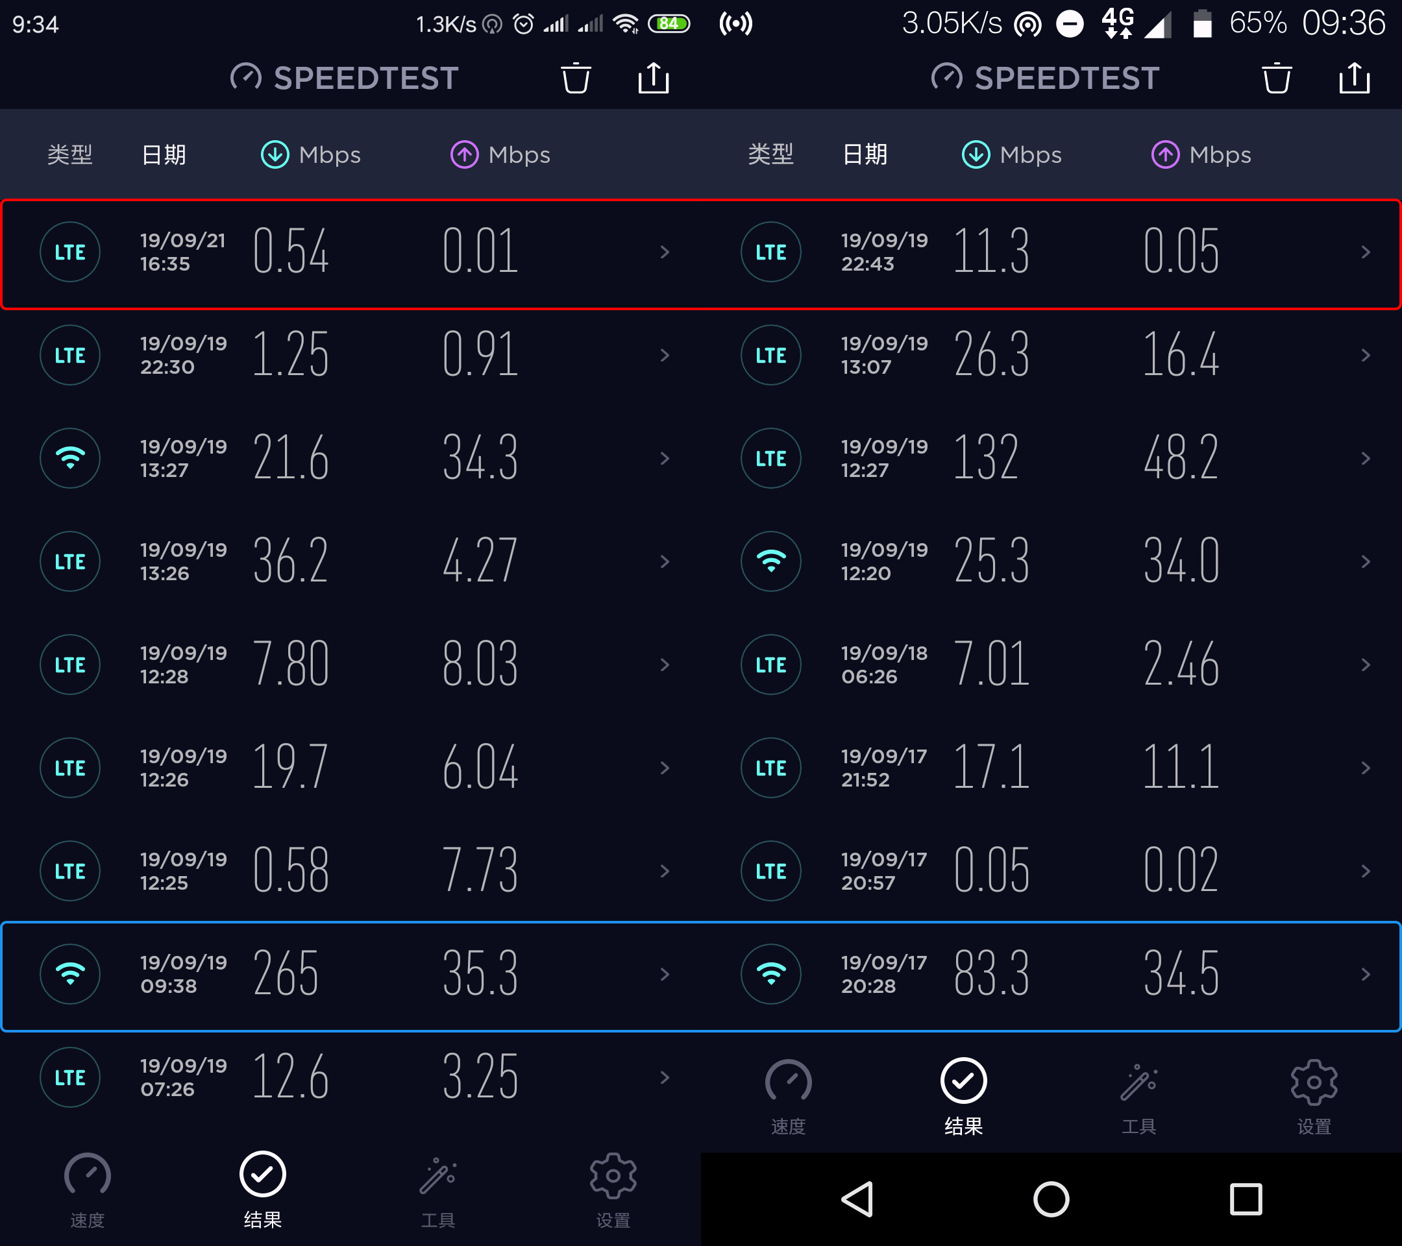This screenshot has height=1246, width=1402.
Task: Sort by 类型 column on left phone
Action: point(70,154)
